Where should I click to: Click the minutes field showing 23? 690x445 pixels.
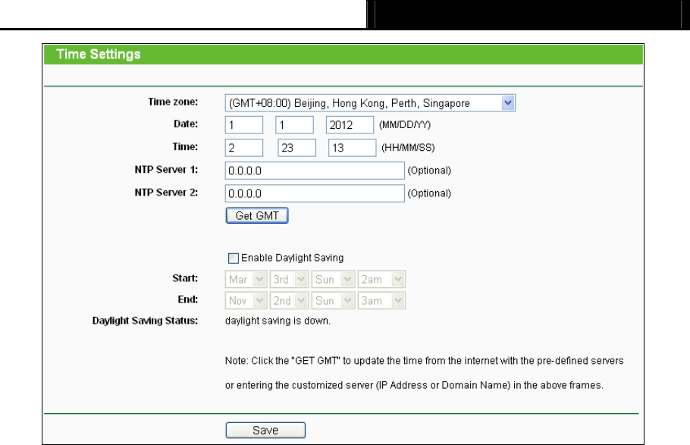pos(297,148)
